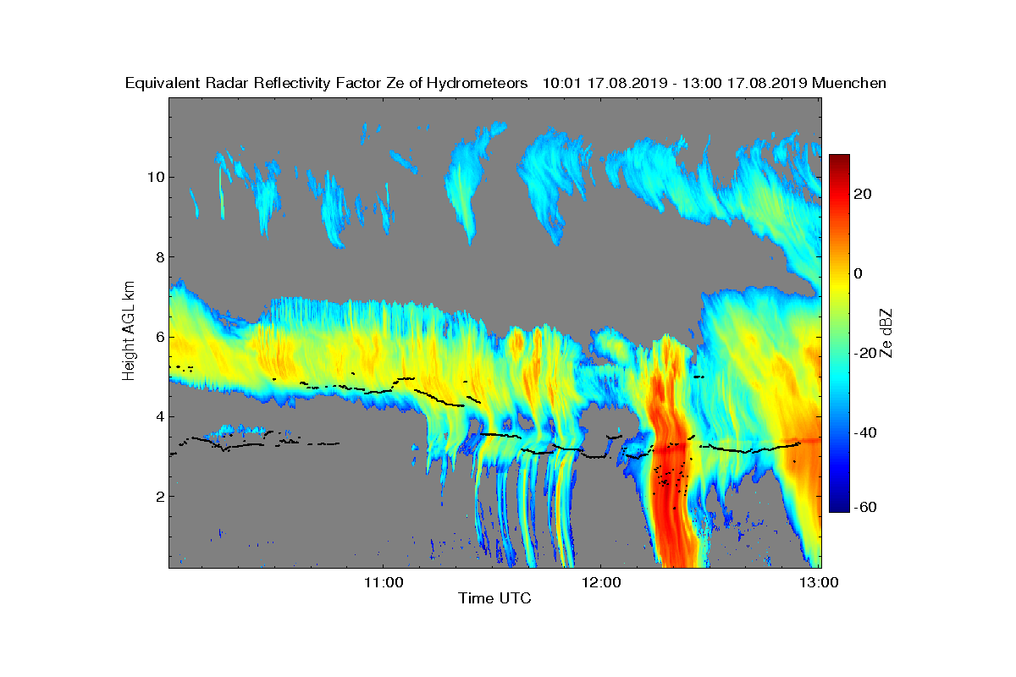Click the 'Time UTC' axis label
Viewport: 1016px width, 677px height.
click(494, 598)
